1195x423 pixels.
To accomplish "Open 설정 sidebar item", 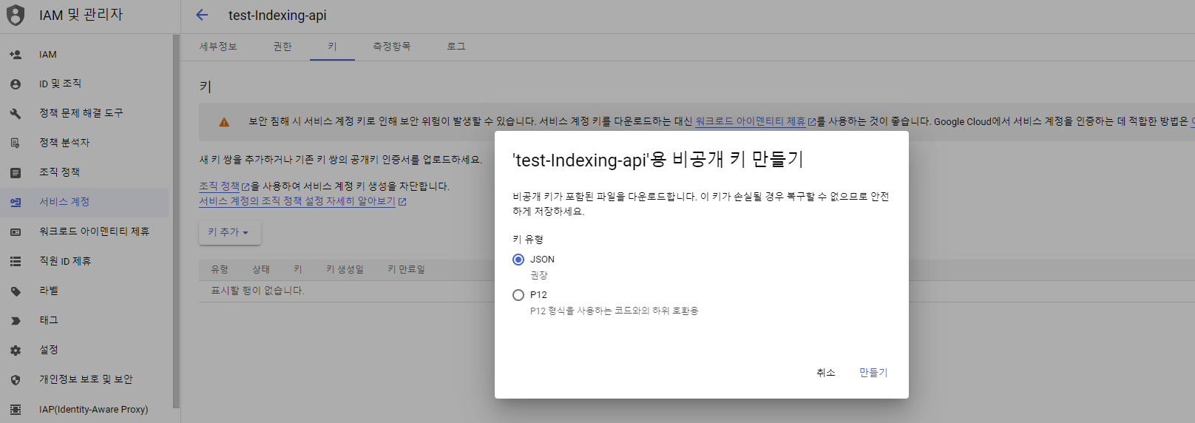I will (84, 351).
